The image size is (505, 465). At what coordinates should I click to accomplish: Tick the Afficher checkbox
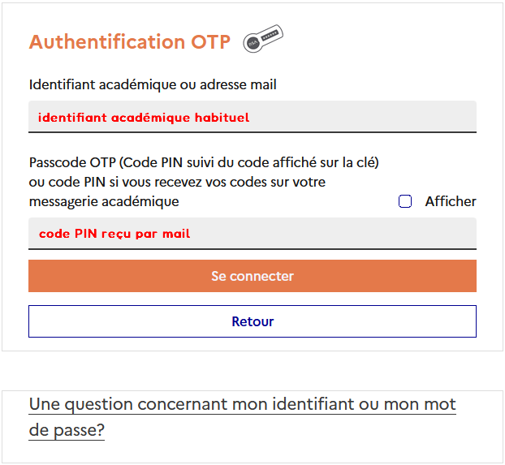[x=405, y=201]
